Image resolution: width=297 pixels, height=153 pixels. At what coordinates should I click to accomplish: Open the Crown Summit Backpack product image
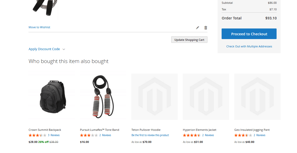(52, 97)
